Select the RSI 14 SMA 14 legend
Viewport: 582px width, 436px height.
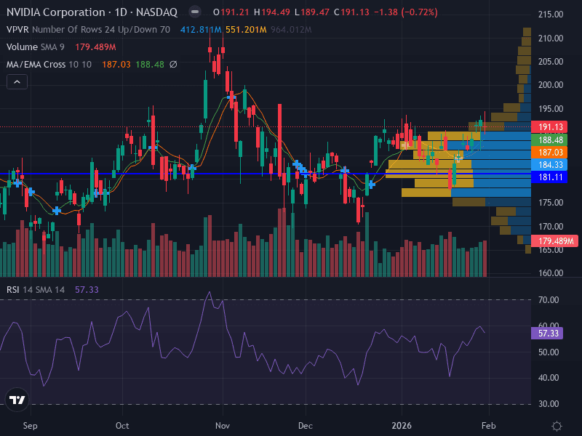(36, 289)
